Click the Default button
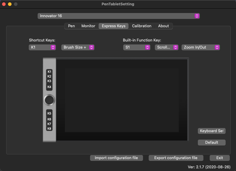Viewport: 236px width, 171px height. click(211, 142)
